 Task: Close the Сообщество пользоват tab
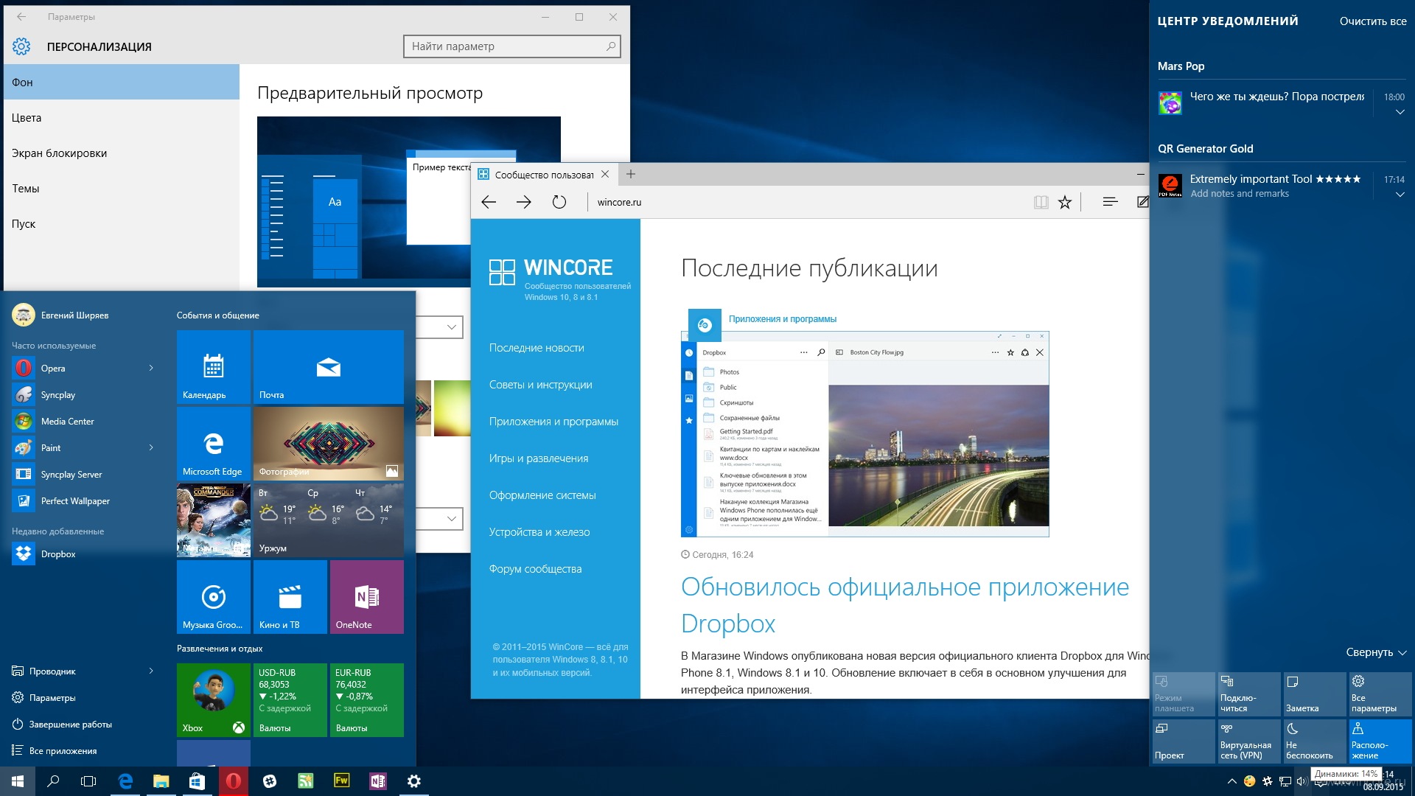click(605, 175)
